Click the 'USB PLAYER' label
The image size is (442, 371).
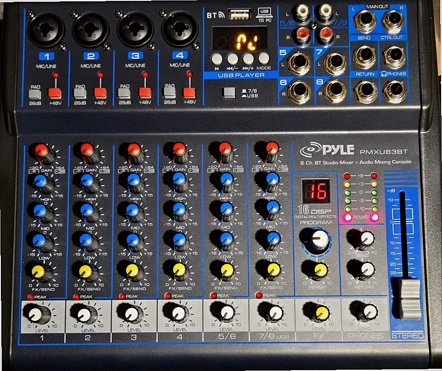[x=241, y=75]
